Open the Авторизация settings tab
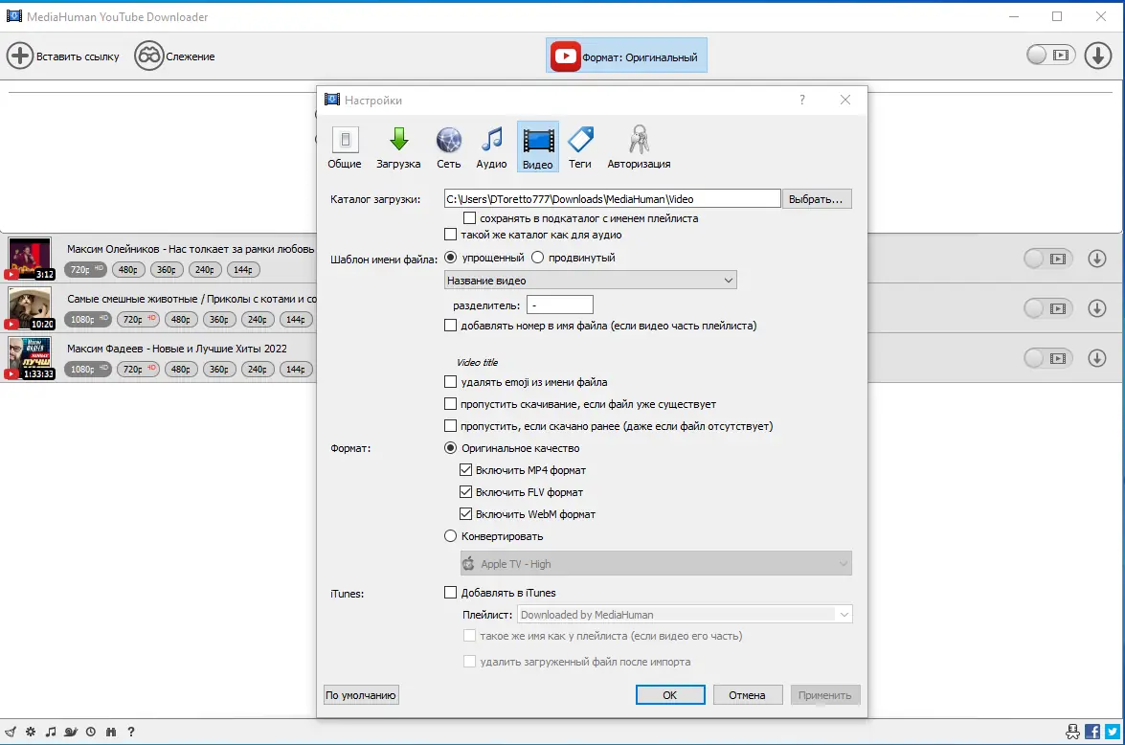The width and height of the screenshot is (1125, 745). 639,147
